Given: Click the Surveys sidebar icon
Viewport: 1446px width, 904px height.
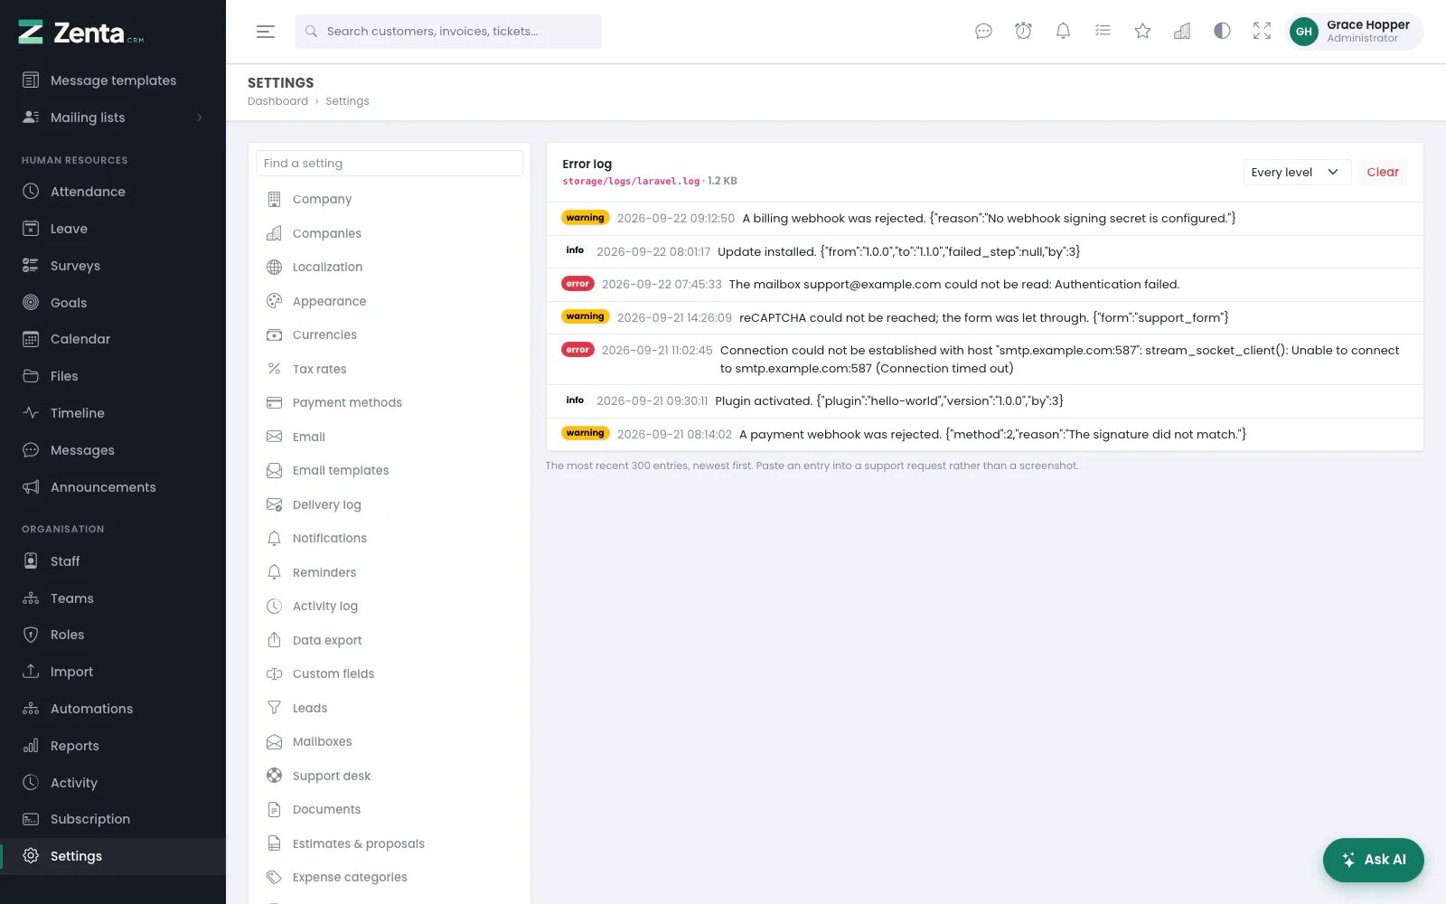Looking at the screenshot, I should pos(31,266).
